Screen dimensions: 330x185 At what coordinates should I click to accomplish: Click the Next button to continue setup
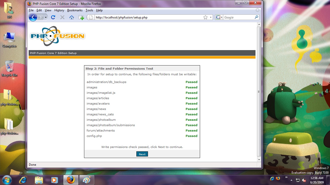pyautogui.click(x=142, y=154)
